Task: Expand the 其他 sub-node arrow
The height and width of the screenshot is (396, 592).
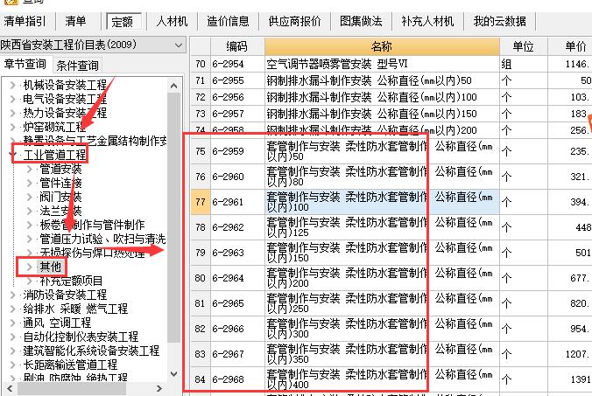Action: pyautogui.click(x=30, y=267)
